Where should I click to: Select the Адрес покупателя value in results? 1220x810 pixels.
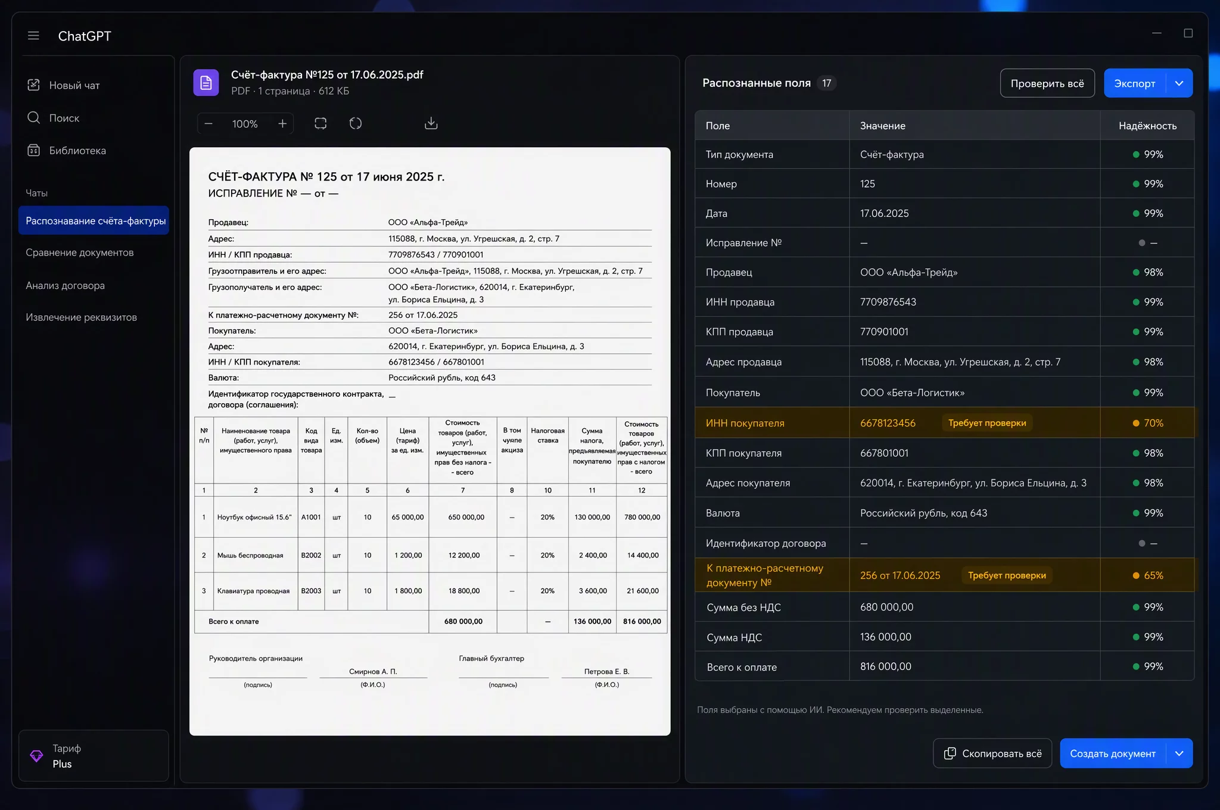pos(973,483)
